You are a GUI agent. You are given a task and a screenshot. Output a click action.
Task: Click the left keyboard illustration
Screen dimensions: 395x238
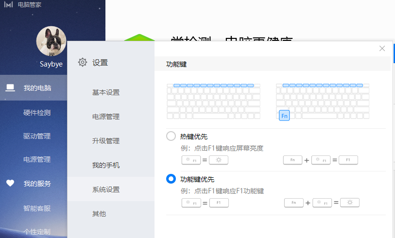213,101
